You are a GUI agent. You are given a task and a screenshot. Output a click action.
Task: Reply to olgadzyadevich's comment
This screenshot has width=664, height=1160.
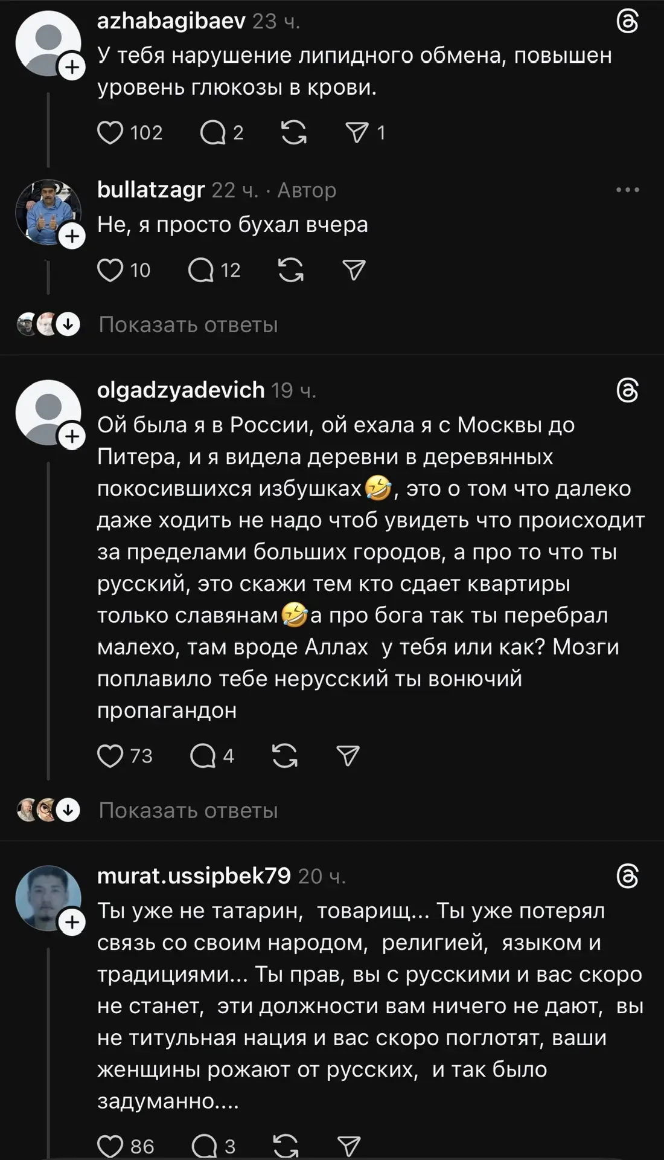203,756
